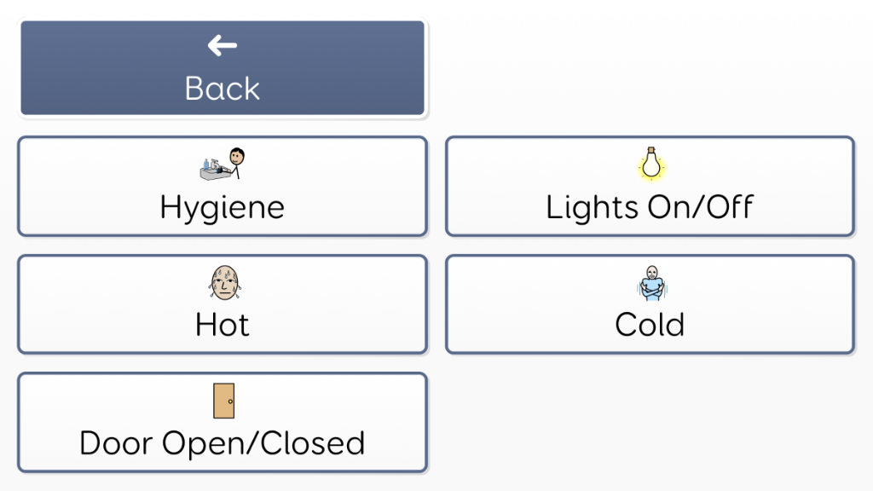This screenshot has width=873, height=491.
Task: Choose the Hot button
Action: click(223, 304)
